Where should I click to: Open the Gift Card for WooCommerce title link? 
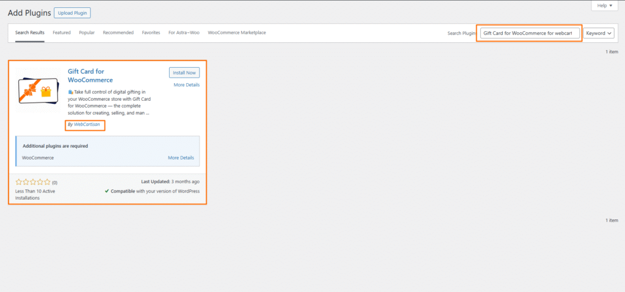pyautogui.click(x=90, y=76)
